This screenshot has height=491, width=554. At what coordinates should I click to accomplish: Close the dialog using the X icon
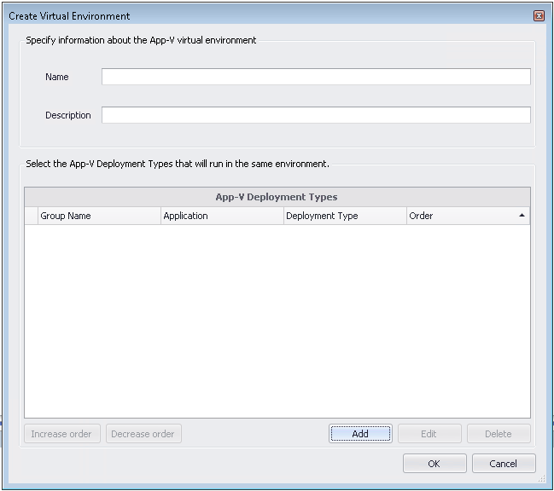point(539,16)
